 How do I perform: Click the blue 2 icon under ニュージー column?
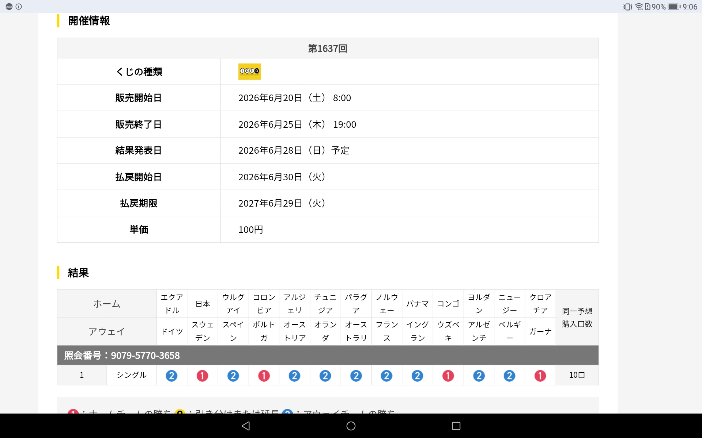coord(509,376)
